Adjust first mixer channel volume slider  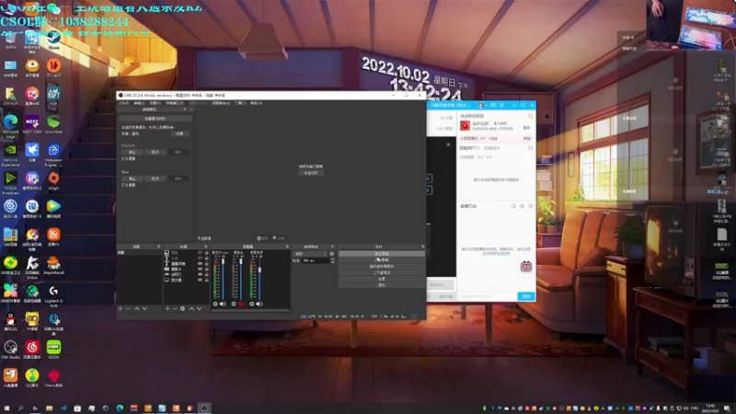tap(223, 278)
